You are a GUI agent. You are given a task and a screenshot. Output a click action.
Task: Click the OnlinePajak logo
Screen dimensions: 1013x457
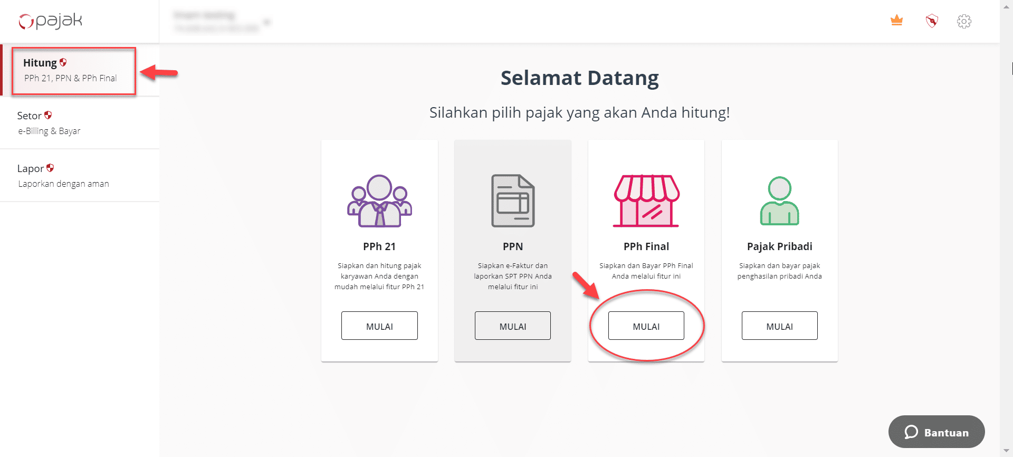[51, 21]
